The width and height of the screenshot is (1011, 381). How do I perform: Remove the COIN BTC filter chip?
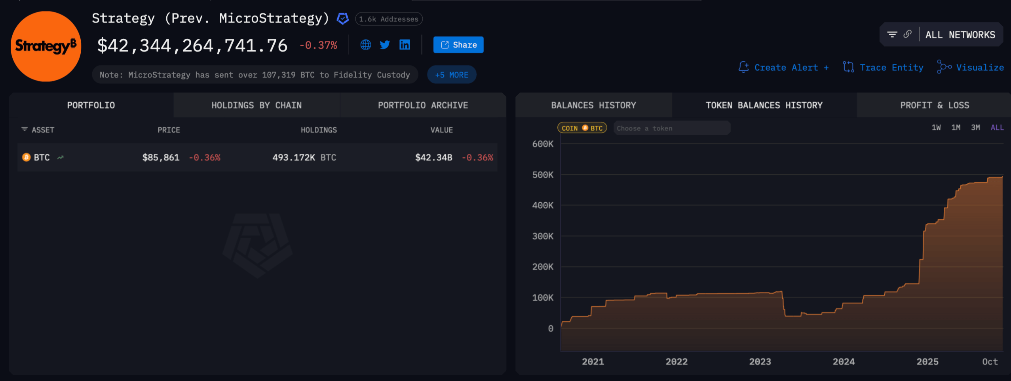(582, 128)
